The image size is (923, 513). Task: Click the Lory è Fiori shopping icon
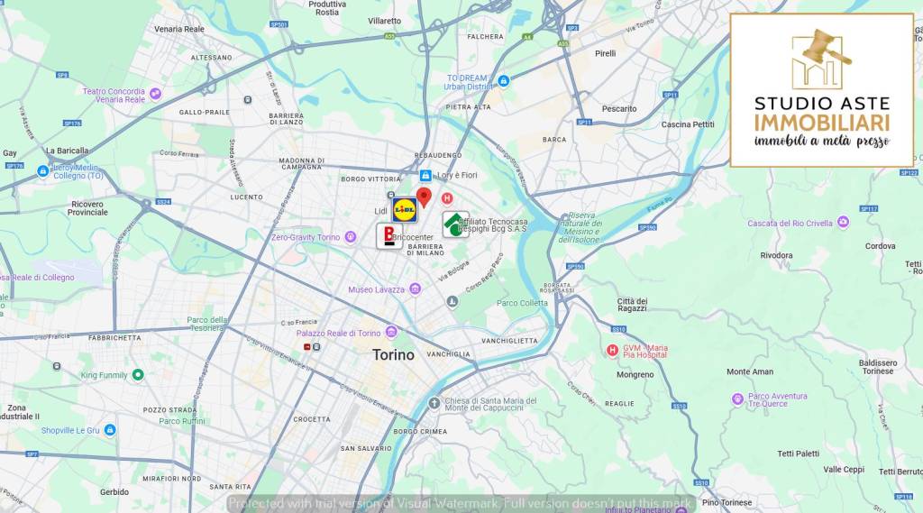[425, 176]
